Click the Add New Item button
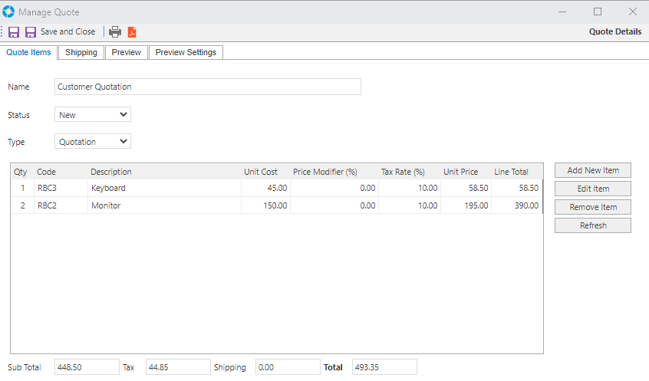 point(593,170)
